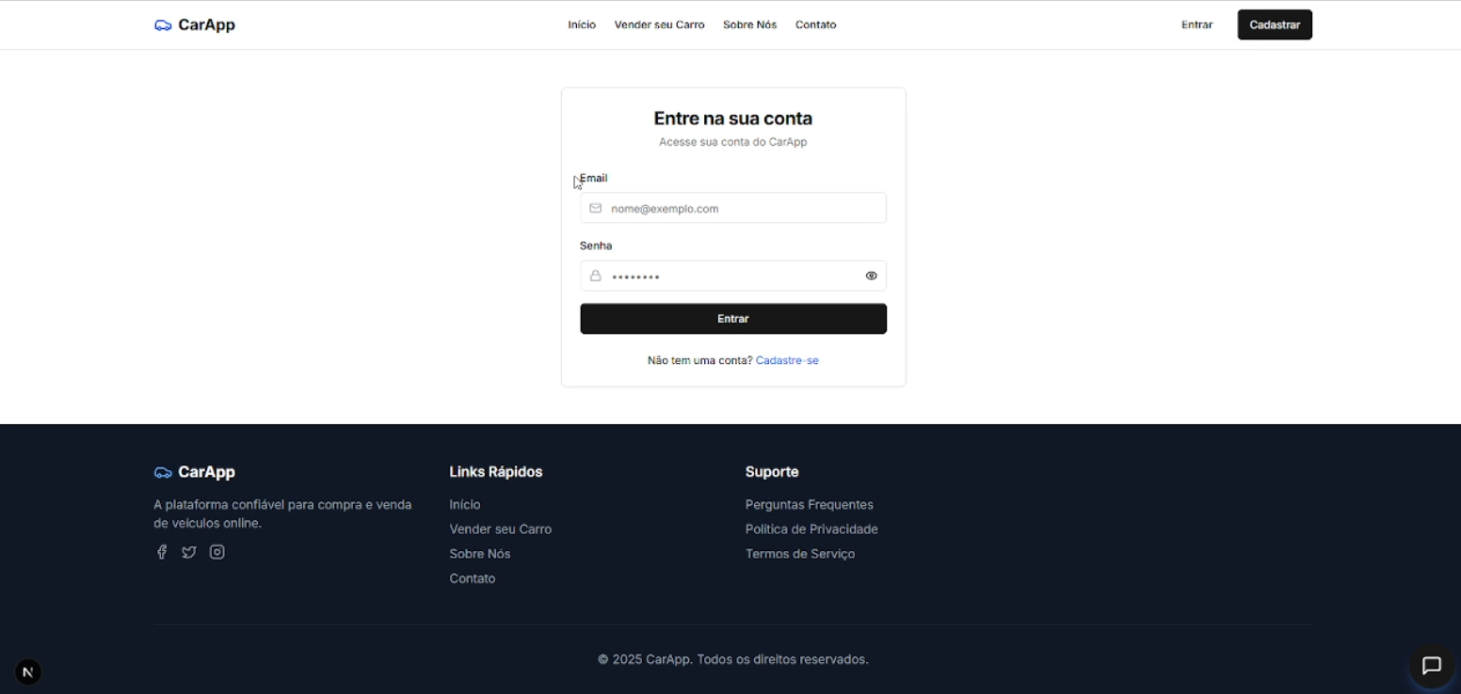Viewport: 1461px width, 694px height.
Task: Follow the Cadastre-se link
Action: tap(787, 360)
